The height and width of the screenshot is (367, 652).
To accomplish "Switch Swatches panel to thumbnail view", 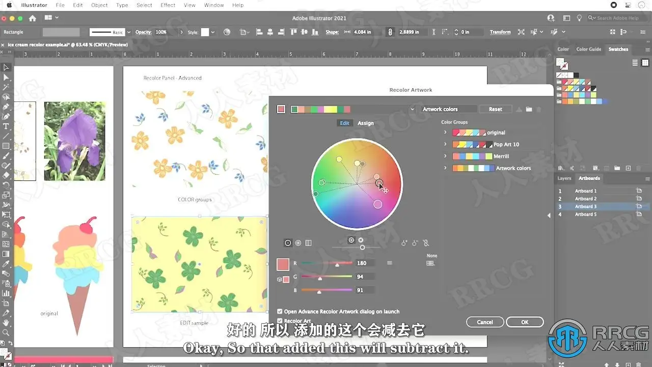I will pyautogui.click(x=644, y=63).
